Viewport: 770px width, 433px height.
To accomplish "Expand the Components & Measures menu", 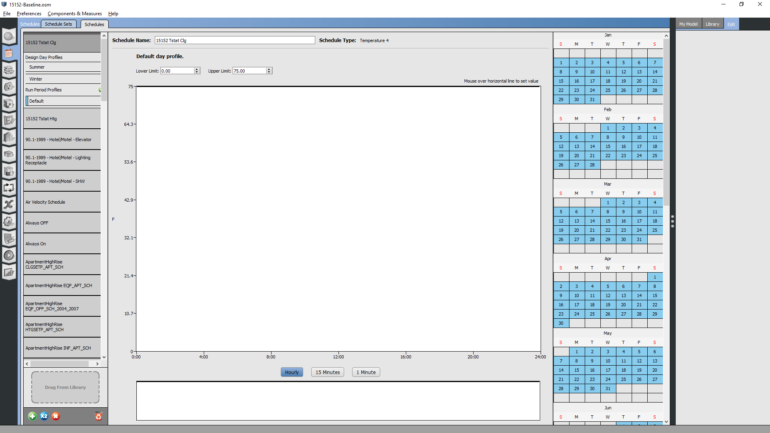I will point(75,13).
